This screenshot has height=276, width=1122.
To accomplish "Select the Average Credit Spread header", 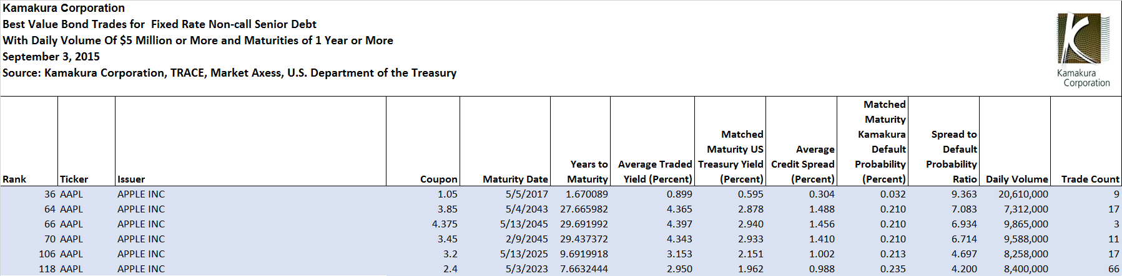I will [x=802, y=164].
